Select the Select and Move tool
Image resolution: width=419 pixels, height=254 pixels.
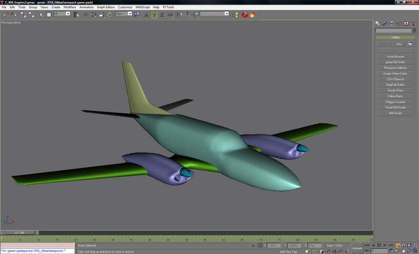click(x=86, y=15)
